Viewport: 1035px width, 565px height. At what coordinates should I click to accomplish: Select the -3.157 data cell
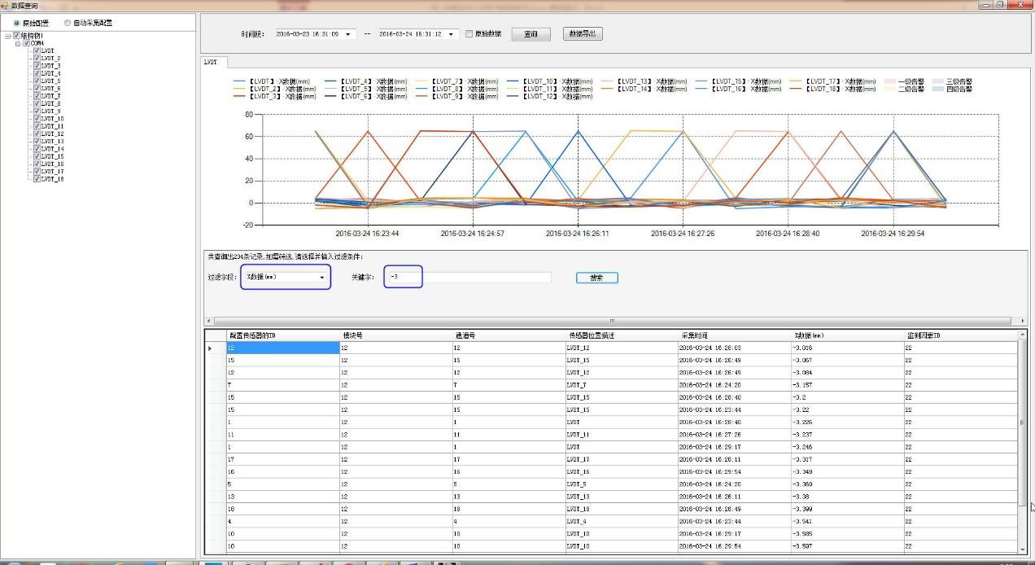tap(848, 385)
